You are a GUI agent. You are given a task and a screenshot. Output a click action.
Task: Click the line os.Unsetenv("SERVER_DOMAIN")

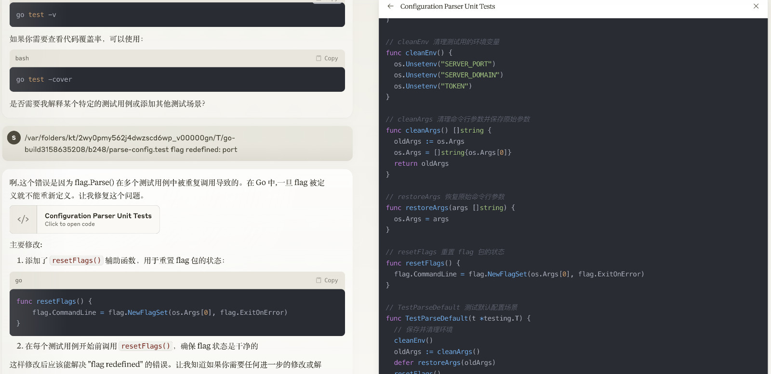(448, 75)
